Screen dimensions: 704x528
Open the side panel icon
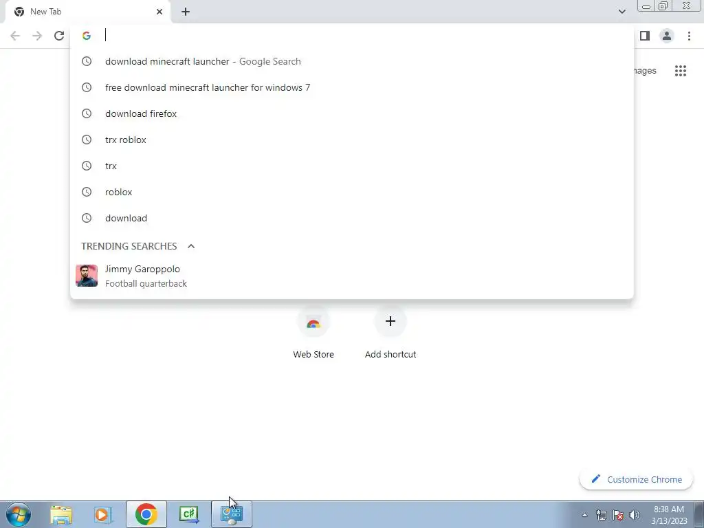645,36
